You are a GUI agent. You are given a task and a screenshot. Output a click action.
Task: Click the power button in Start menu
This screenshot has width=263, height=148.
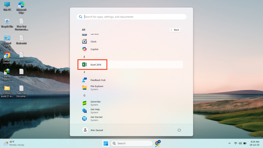[x=179, y=130]
